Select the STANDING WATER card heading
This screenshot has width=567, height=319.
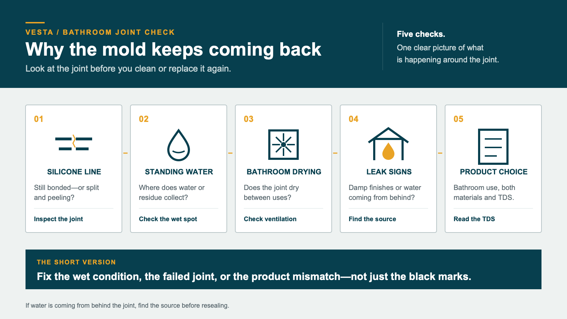pos(179,172)
